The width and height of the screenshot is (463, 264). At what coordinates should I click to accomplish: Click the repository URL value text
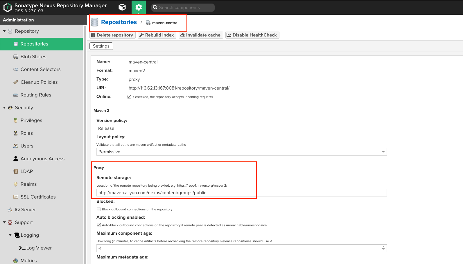point(179,88)
